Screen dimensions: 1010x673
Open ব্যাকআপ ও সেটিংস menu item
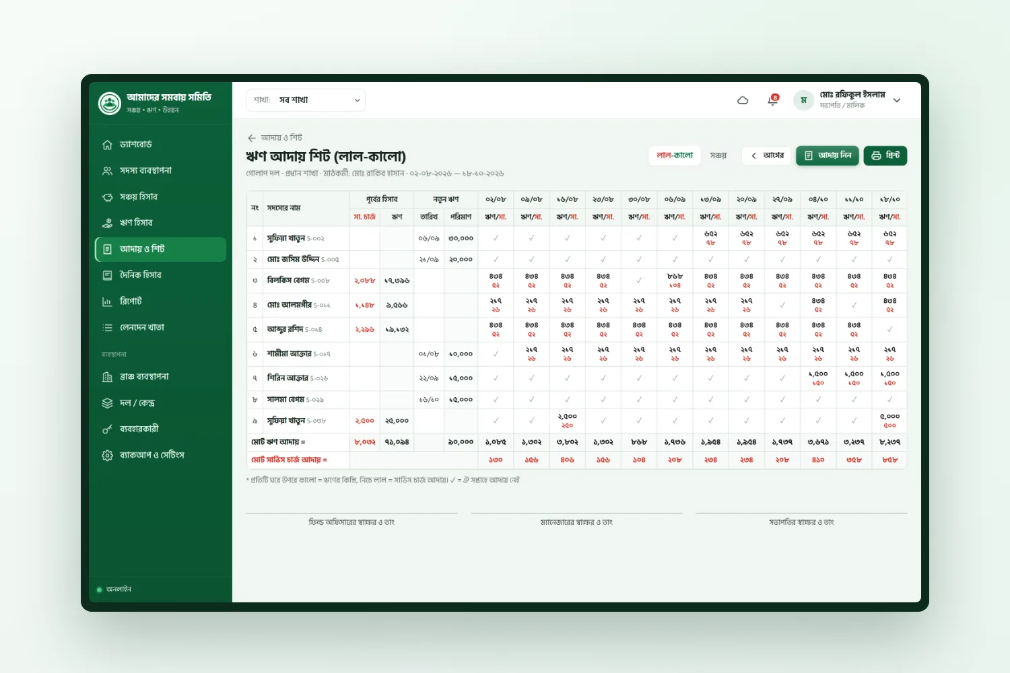tap(160, 456)
